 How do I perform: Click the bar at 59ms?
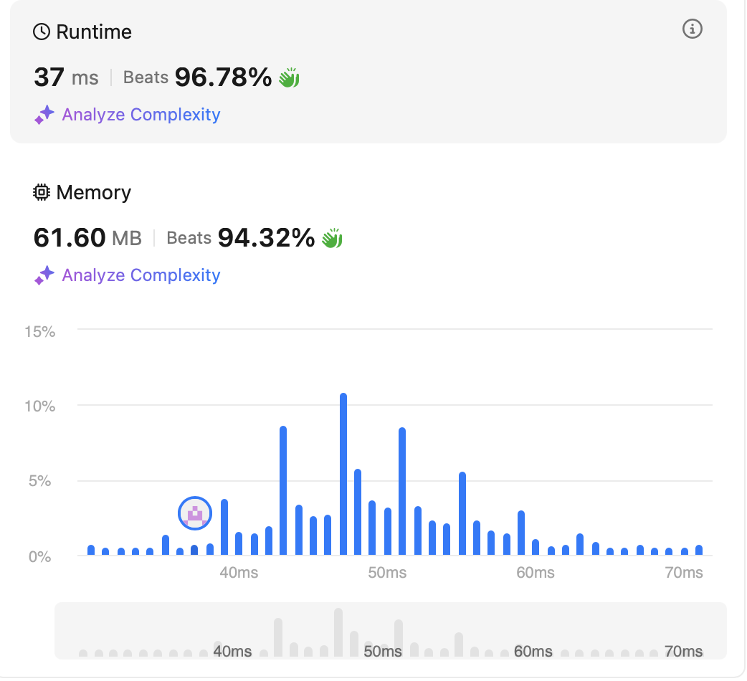pyautogui.click(x=521, y=533)
